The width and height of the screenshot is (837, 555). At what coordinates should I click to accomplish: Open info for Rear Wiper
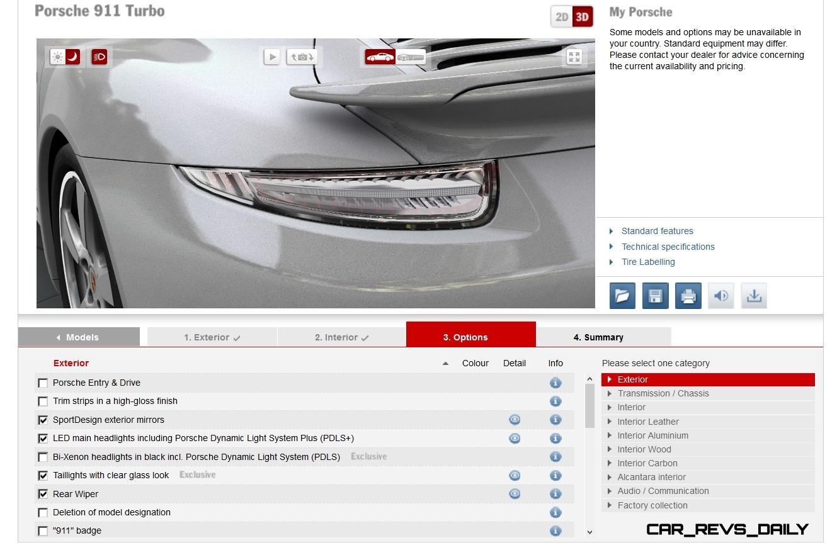(555, 494)
